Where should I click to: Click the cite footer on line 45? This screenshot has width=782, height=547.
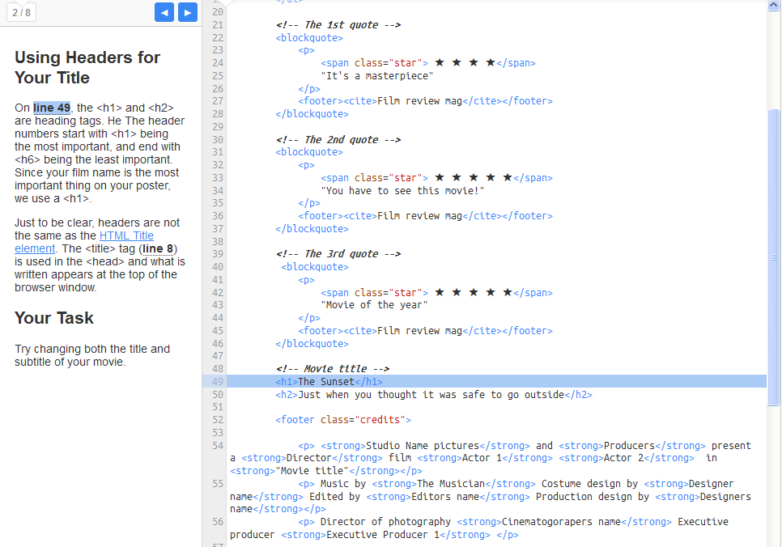(426, 331)
